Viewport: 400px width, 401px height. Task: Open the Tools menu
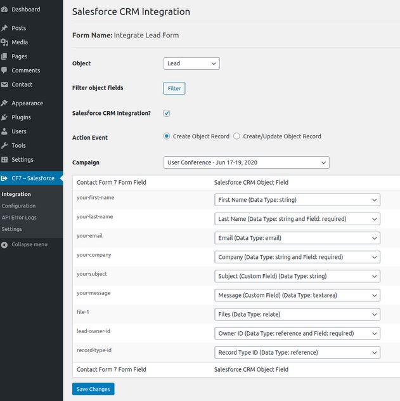(18, 145)
